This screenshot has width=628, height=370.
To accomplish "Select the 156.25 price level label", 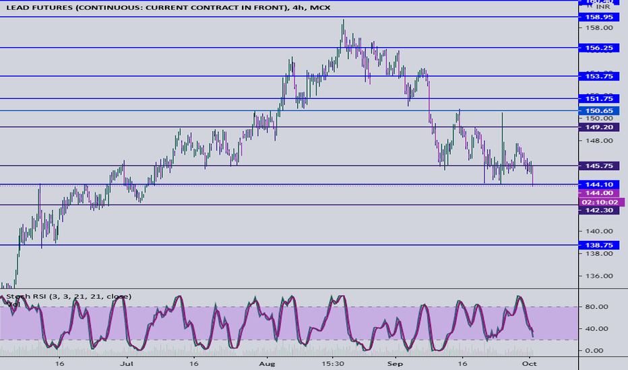I will coord(599,48).
